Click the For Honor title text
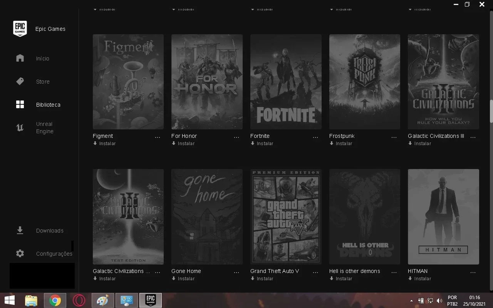The height and width of the screenshot is (308, 493). (x=184, y=136)
